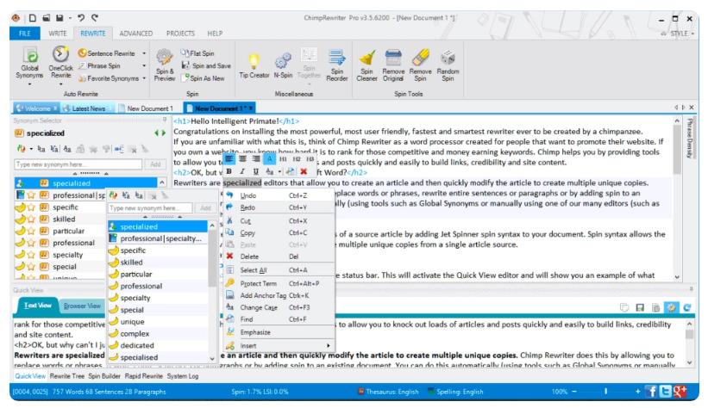The width and height of the screenshot is (708, 408).
Task: Open the Spin Reorder tool
Action: (x=337, y=59)
